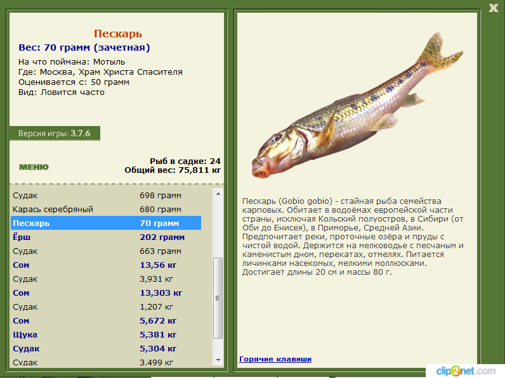Select the Судак 1,207 кг row
Screen dimensions: 505x378
pyautogui.click(x=106, y=306)
